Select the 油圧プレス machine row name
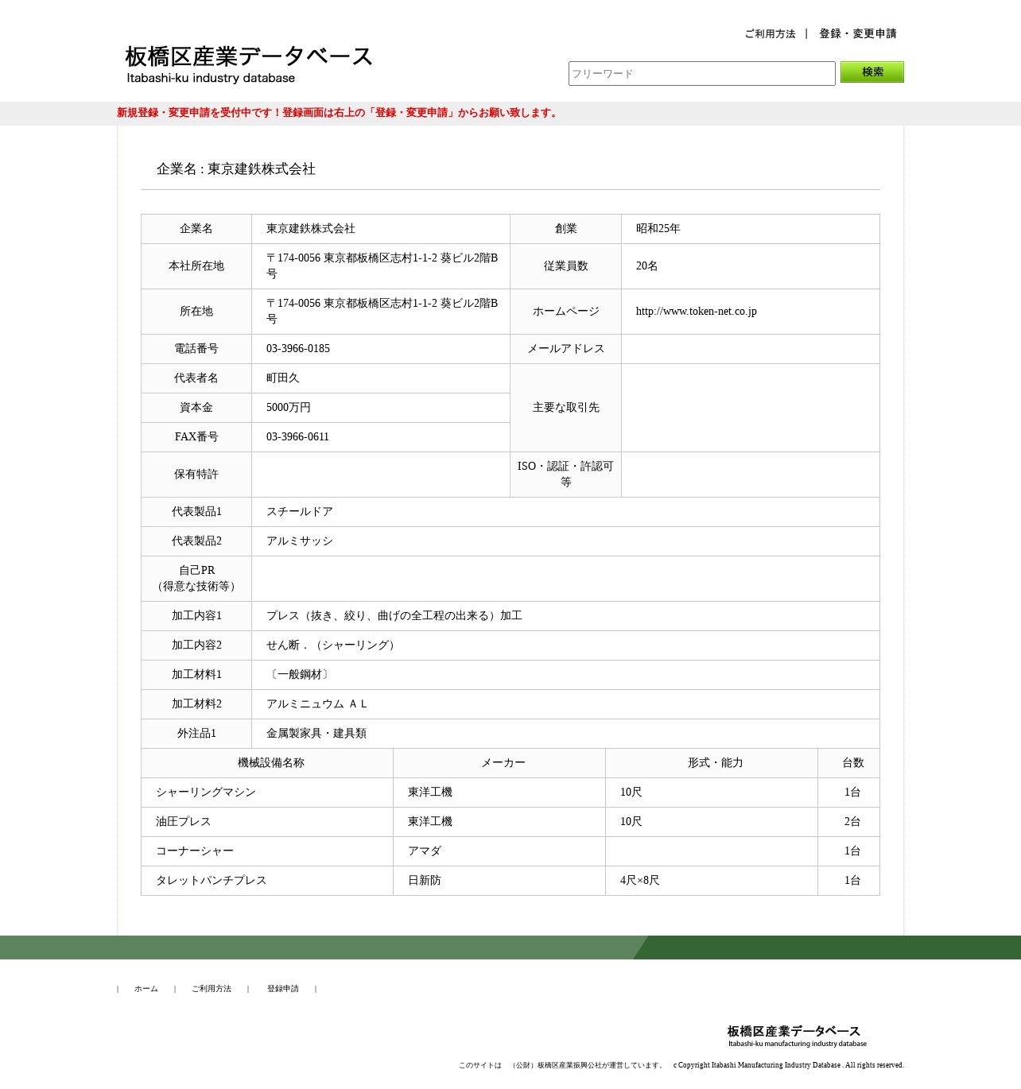1021x1089 pixels. tap(184, 822)
